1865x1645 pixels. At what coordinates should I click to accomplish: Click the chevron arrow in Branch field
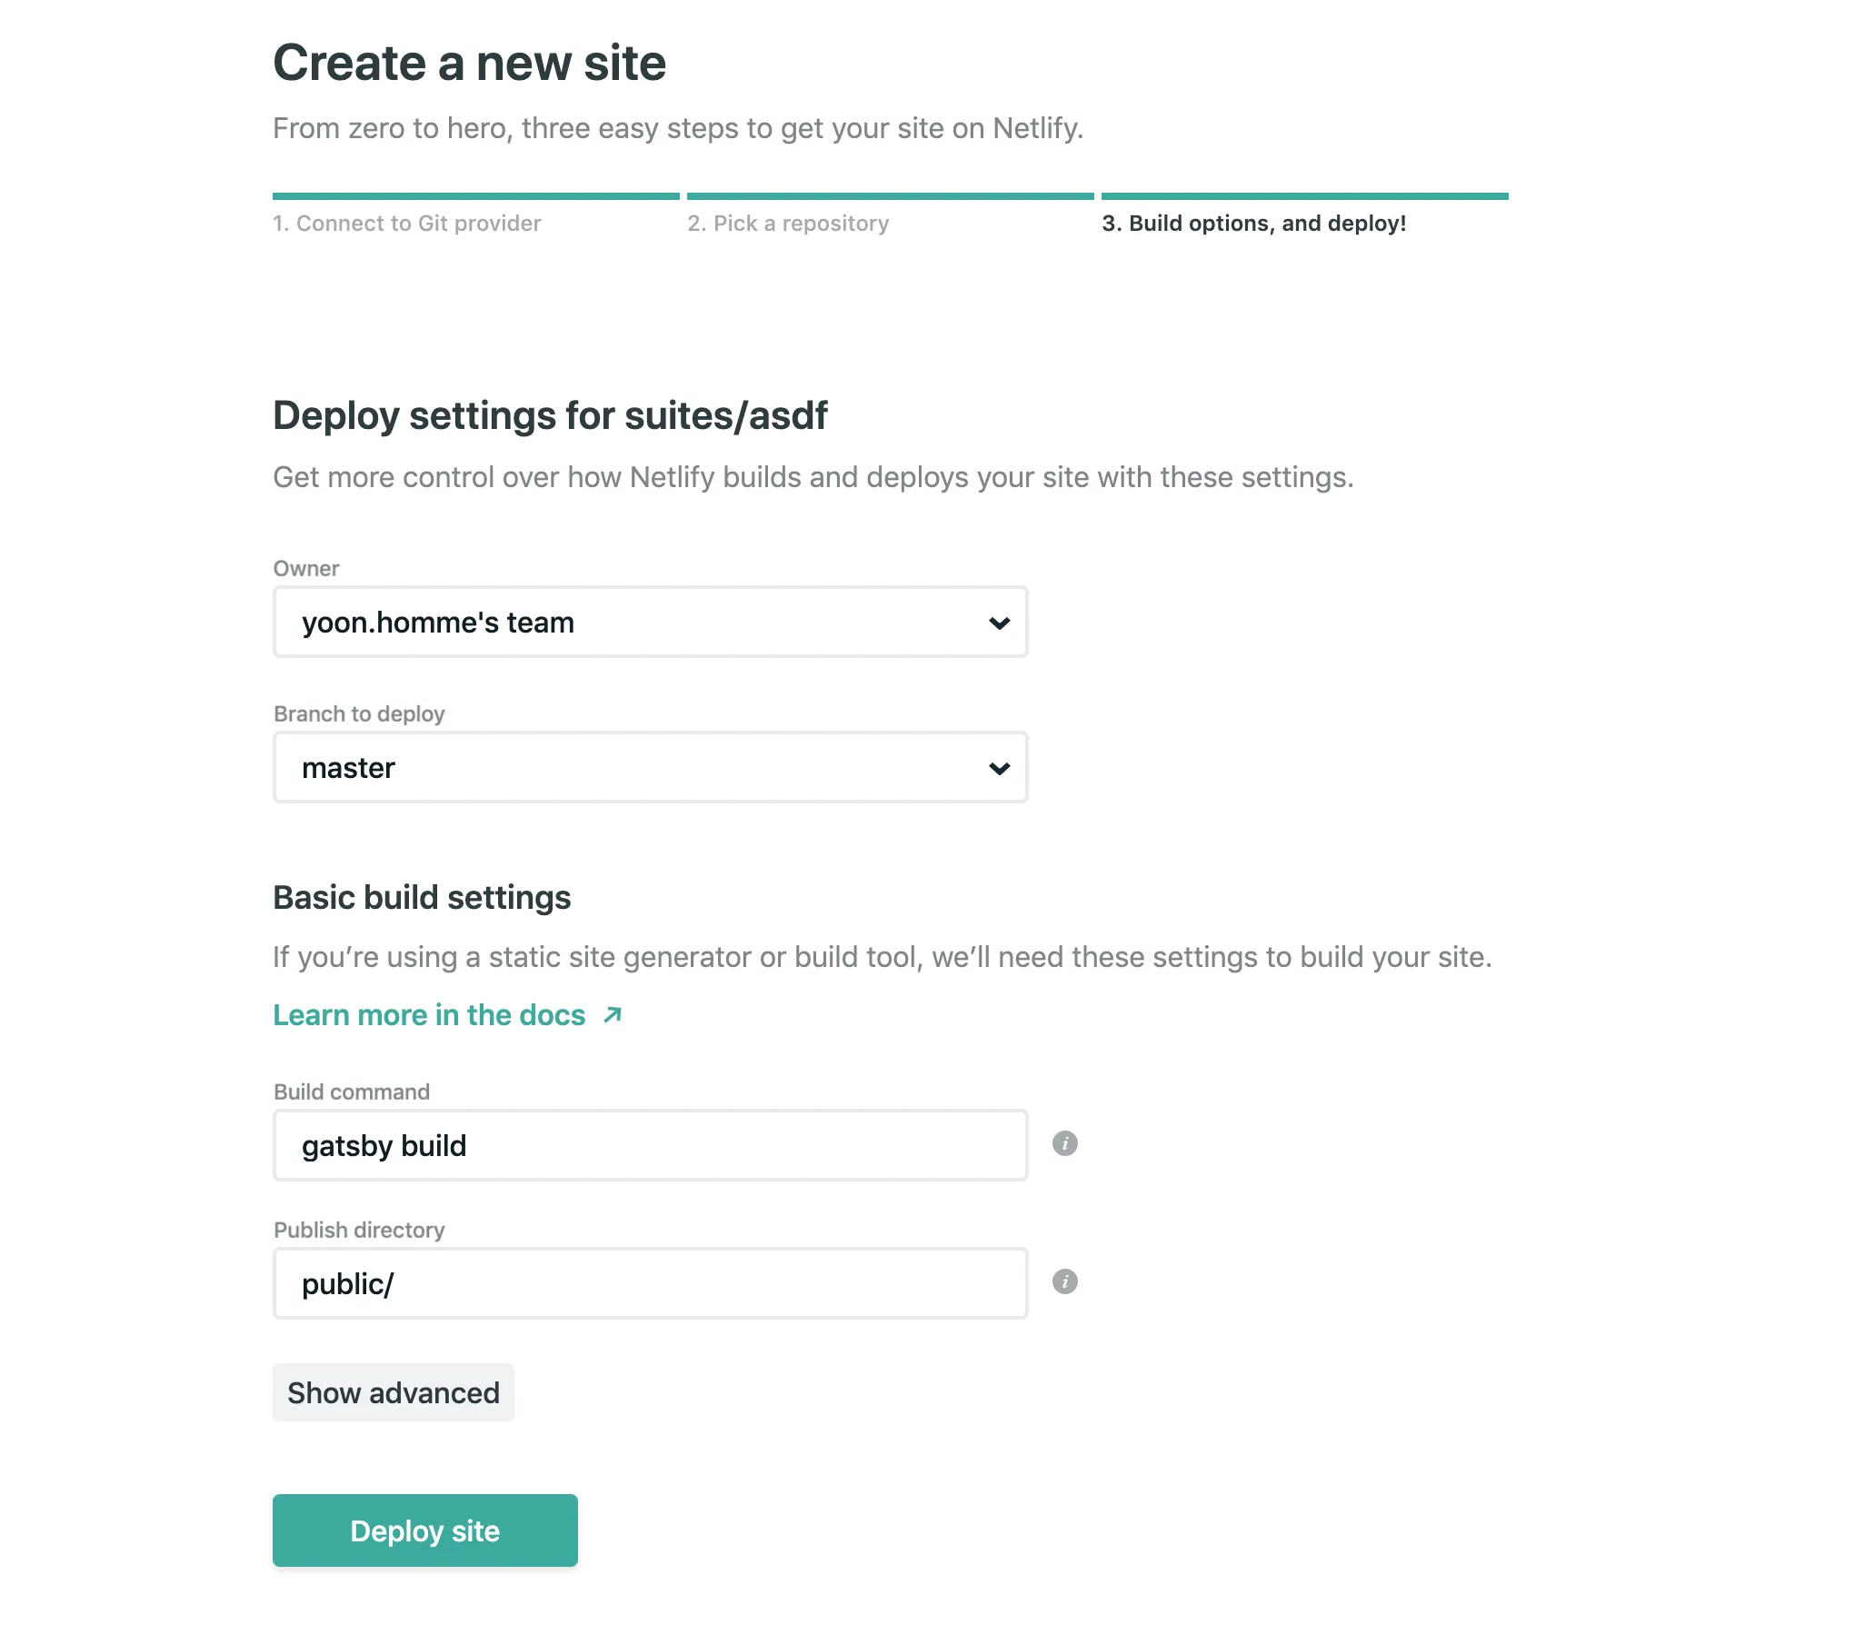point(999,768)
